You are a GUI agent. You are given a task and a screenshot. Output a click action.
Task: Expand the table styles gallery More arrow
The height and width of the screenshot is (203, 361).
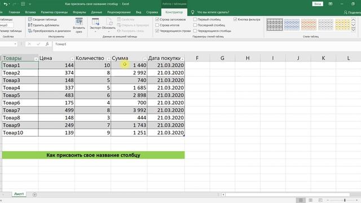click(354, 30)
